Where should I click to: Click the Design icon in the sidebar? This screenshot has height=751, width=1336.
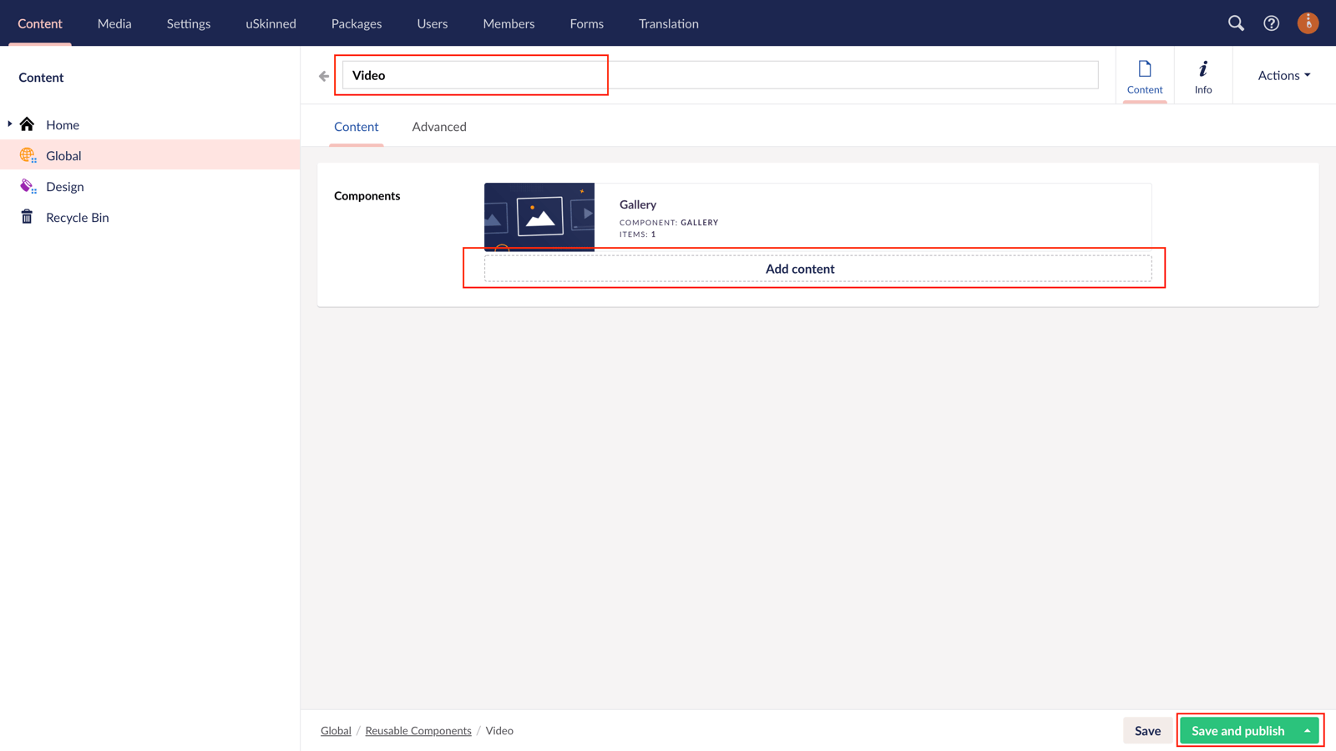click(x=27, y=185)
